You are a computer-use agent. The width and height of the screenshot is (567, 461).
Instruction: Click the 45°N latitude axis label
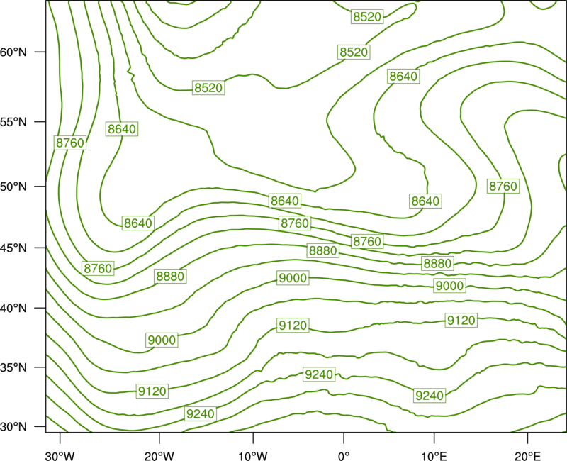click(13, 248)
